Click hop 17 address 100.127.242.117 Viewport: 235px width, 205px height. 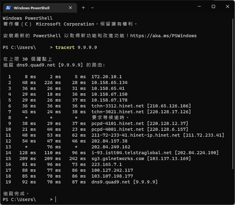pyautogui.click(x=112, y=170)
